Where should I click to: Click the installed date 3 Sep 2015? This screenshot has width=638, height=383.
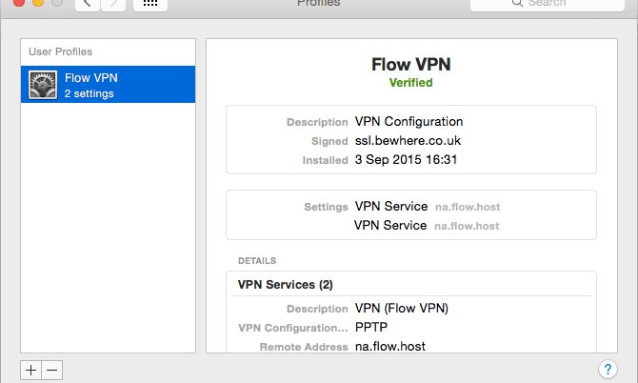tap(407, 160)
